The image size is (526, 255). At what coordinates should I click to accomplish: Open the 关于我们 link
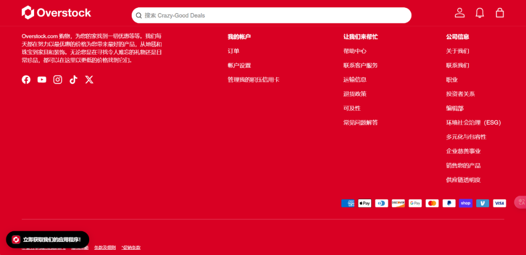[457, 51]
